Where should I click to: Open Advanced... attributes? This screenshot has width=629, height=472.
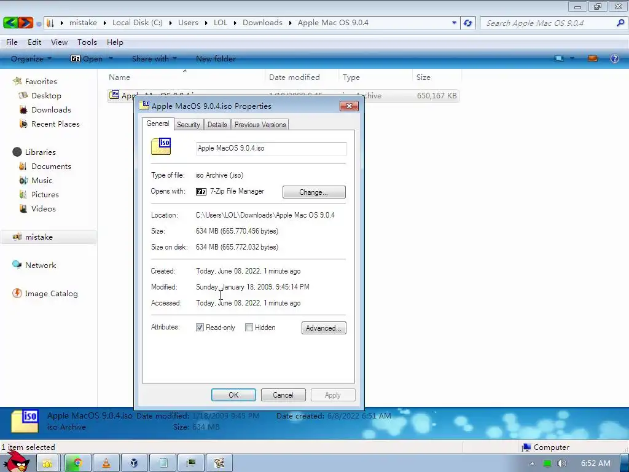(x=324, y=328)
